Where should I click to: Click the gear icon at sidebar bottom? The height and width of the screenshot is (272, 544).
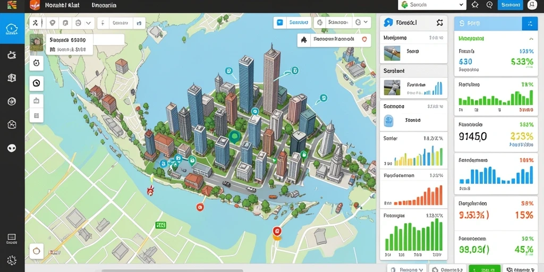12,260
